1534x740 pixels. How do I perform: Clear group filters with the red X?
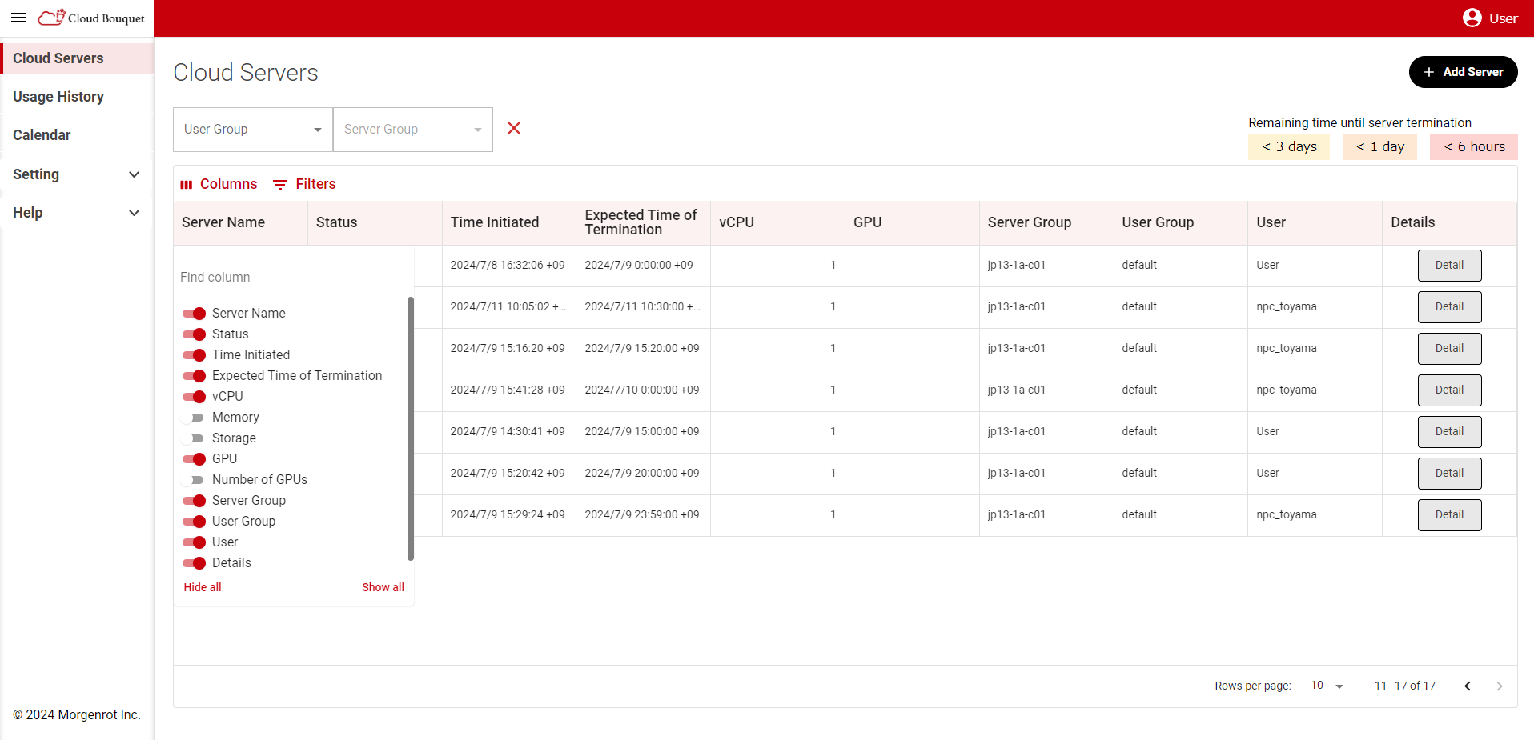pos(514,128)
